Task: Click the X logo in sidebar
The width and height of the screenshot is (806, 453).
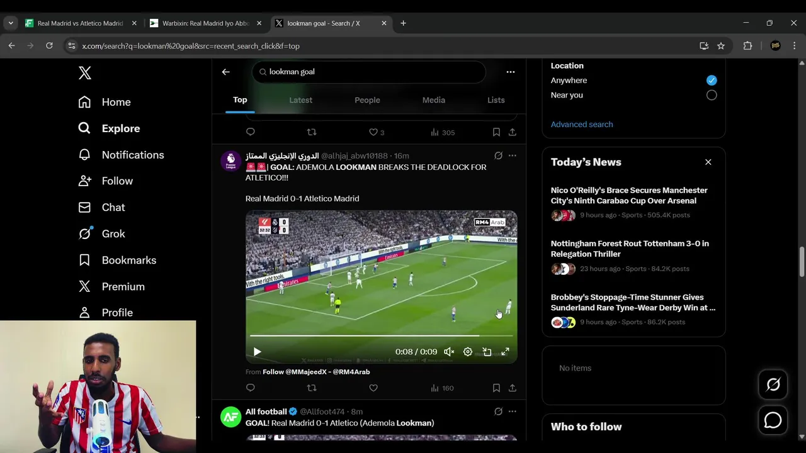Action: tap(85, 72)
